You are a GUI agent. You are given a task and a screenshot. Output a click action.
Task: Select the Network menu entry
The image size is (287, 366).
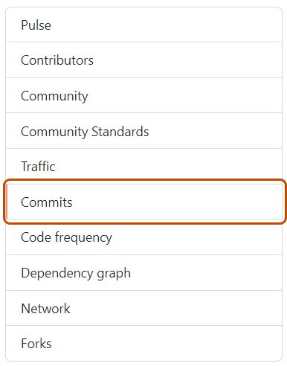143,308
